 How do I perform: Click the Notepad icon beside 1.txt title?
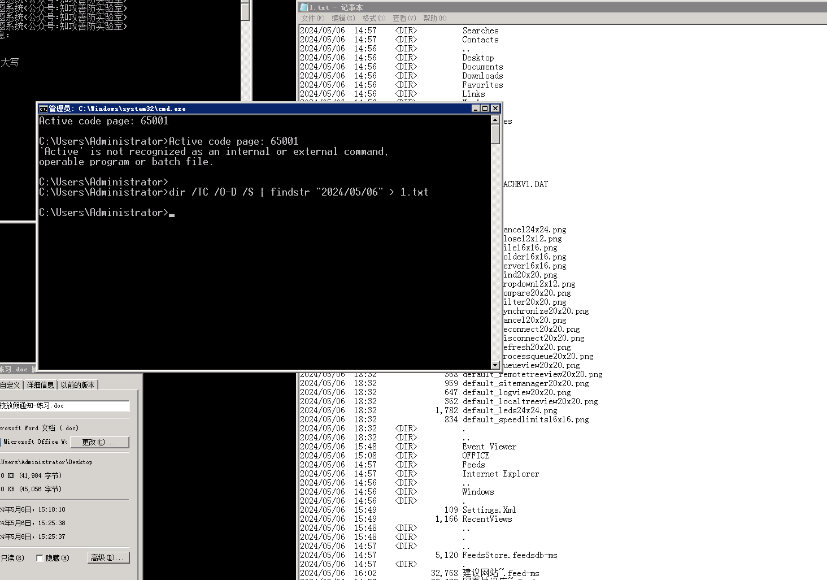pyautogui.click(x=304, y=7)
